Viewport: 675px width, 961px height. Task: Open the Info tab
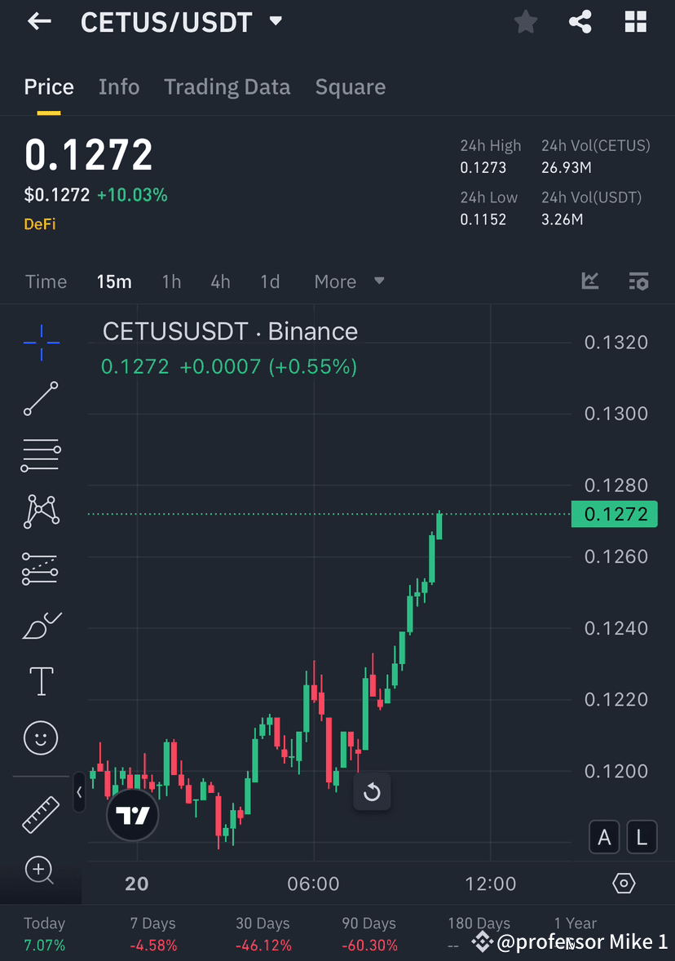point(119,86)
